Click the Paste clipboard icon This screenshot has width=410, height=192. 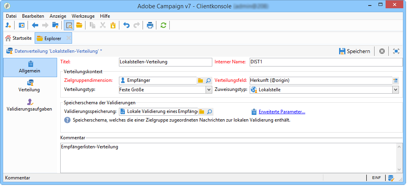click(113, 25)
